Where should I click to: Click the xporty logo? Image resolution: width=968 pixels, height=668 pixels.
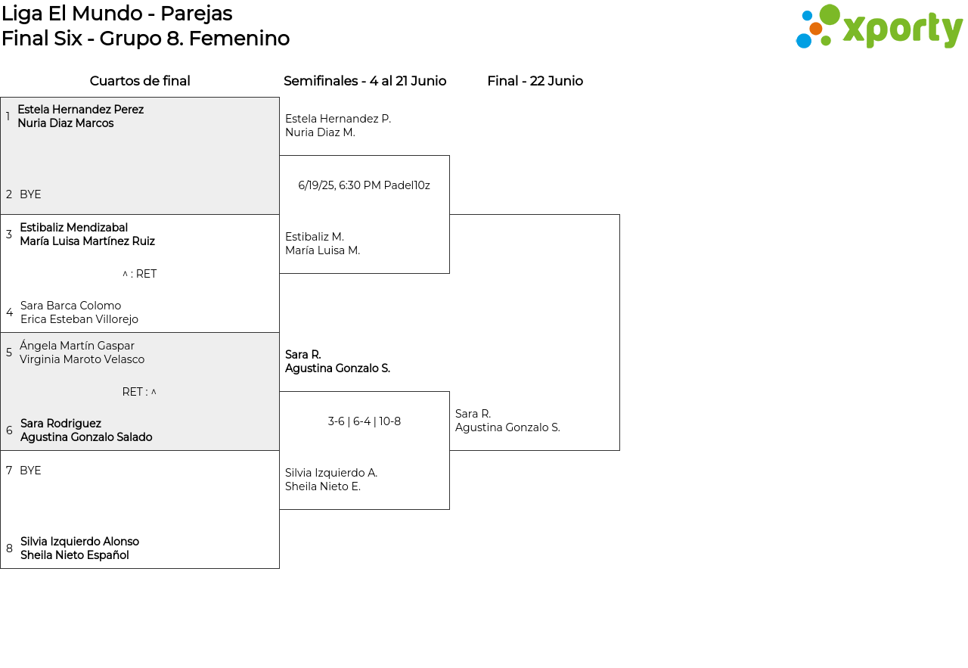click(x=879, y=27)
